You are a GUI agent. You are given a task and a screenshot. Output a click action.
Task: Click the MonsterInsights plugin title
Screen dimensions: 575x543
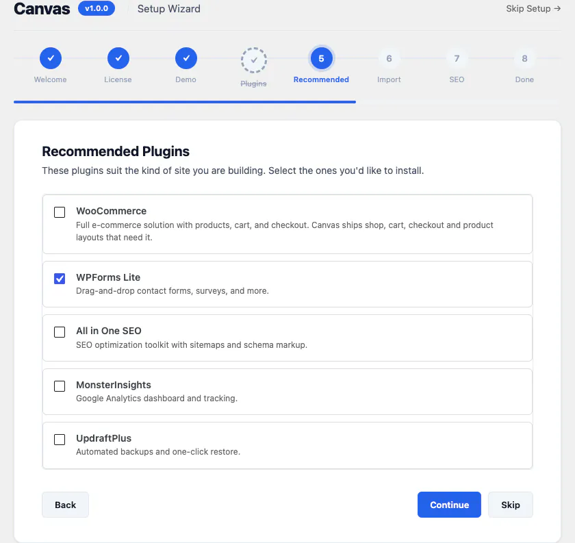114,385
